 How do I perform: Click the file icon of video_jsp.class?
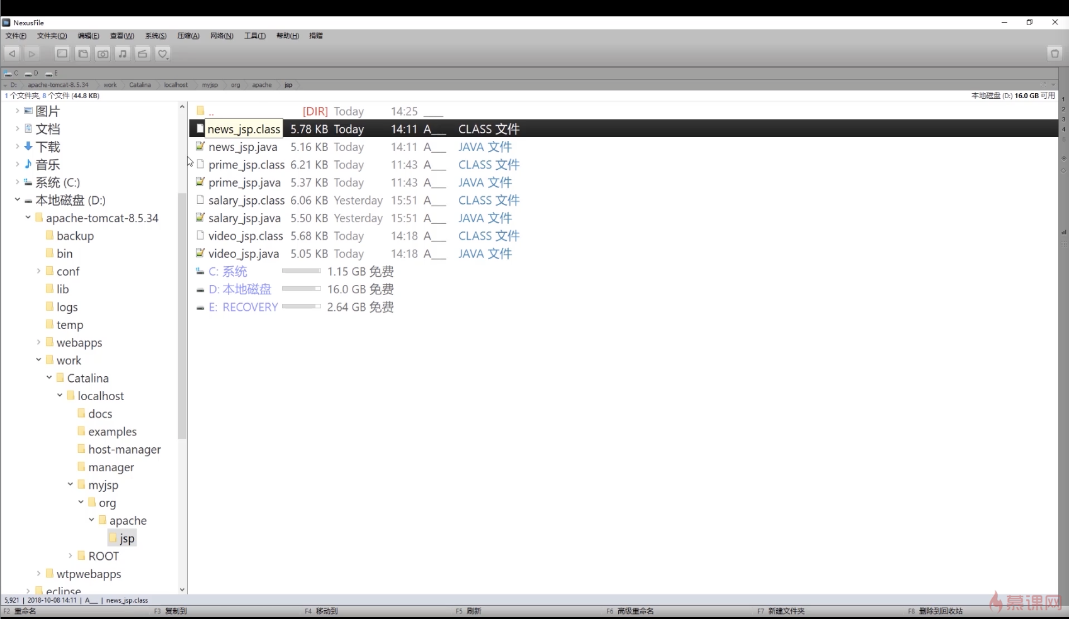click(200, 235)
